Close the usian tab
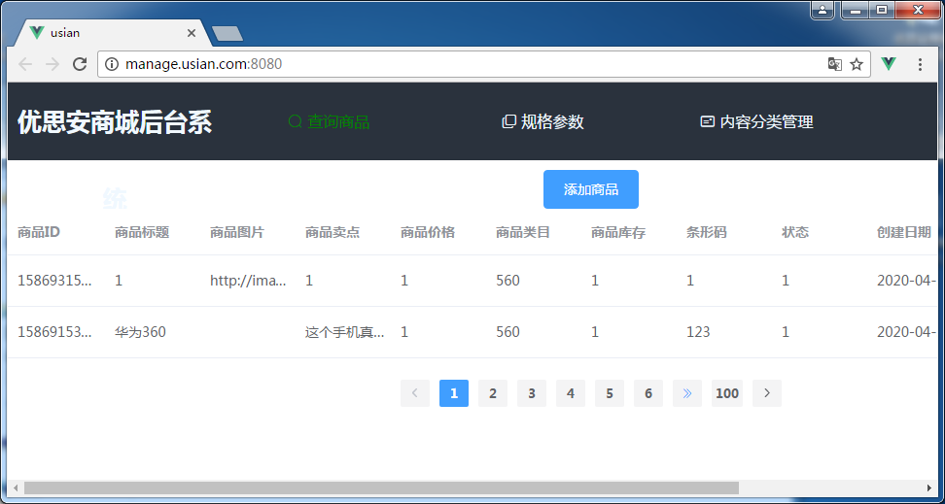 click(192, 33)
